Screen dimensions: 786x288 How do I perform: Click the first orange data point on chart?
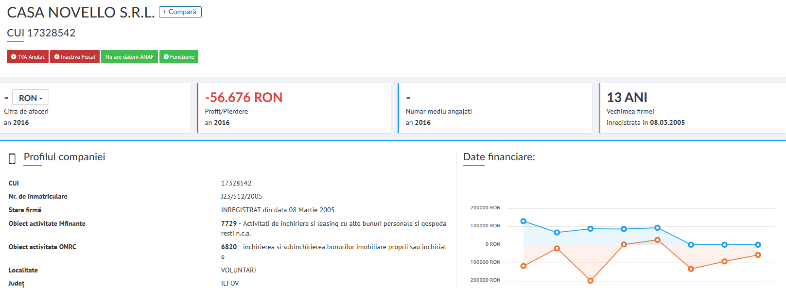coord(524,266)
